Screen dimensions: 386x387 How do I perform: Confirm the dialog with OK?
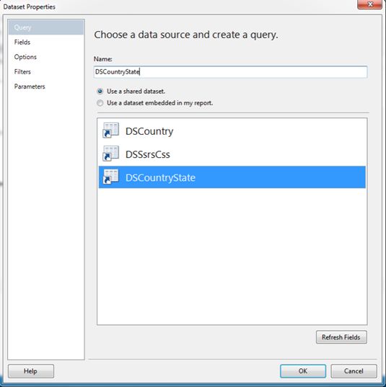click(x=303, y=371)
